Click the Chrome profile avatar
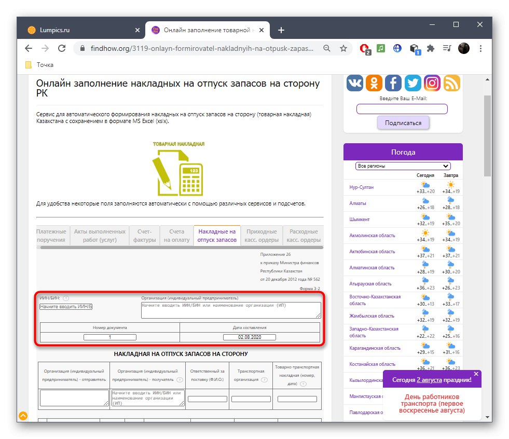The image size is (509, 439). click(x=463, y=48)
